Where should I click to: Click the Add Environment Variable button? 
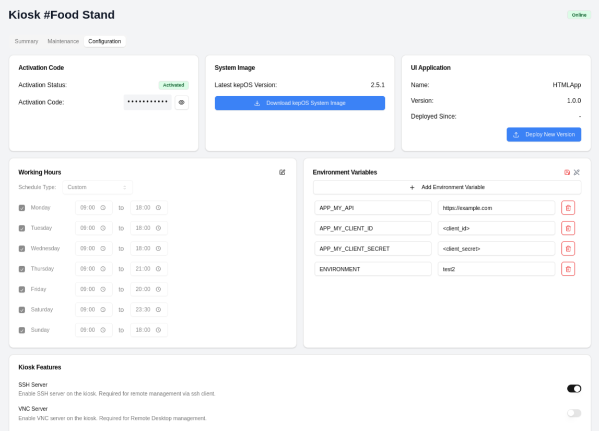click(447, 187)
